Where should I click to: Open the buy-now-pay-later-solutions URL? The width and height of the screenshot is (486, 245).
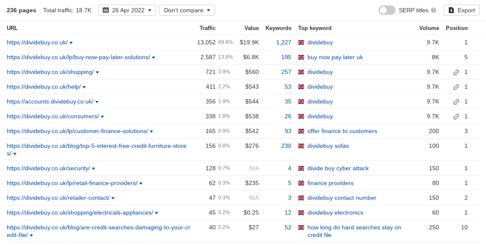(78, 57)
